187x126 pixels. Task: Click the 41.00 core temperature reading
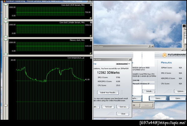(x=87, y=80)
